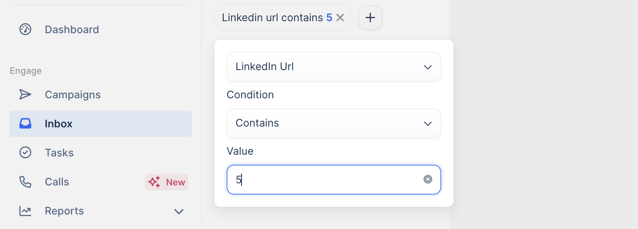
Task: Clear the Value input field text
Action: pos(428,179)
